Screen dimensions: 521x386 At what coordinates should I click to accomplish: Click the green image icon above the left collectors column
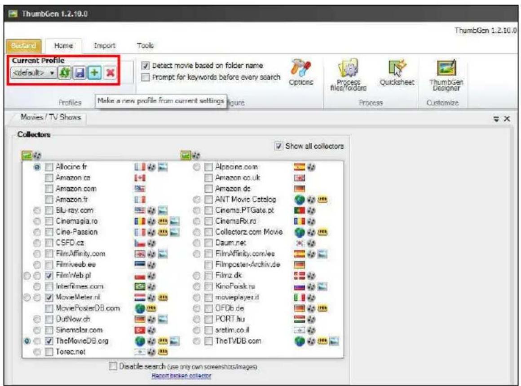pos(26,155)
